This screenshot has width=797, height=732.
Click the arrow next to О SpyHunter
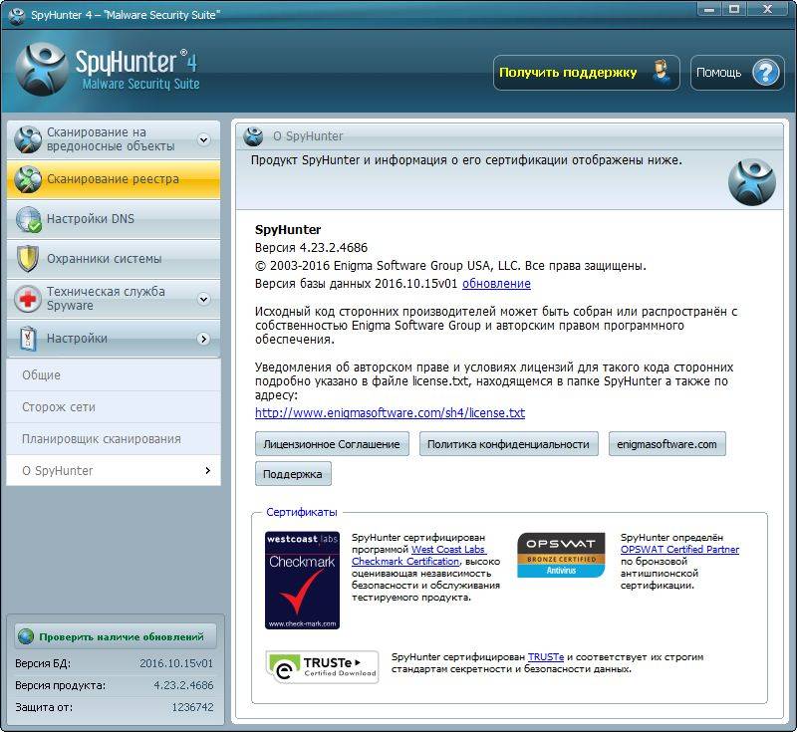207,470
